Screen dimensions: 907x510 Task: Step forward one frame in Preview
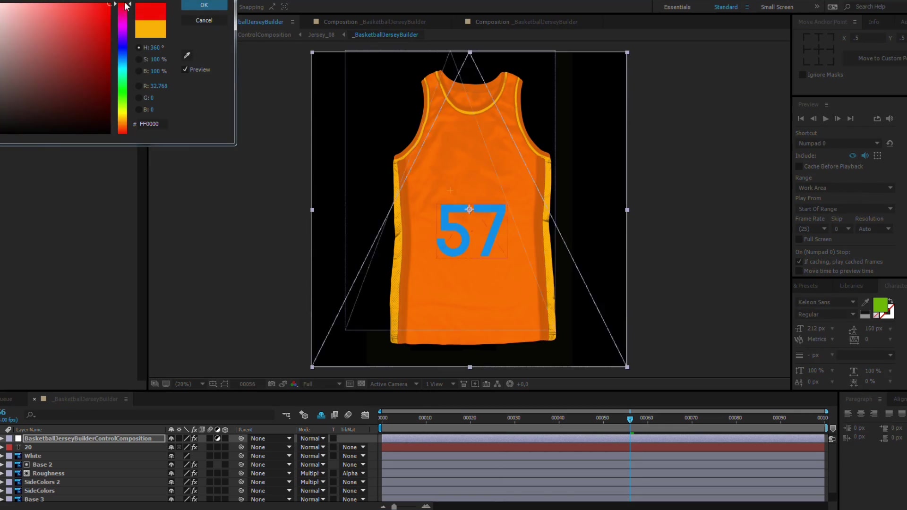point(838,119)
